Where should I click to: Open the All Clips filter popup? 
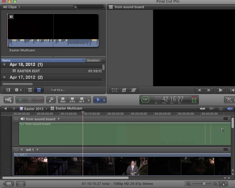pyautogui.click(x=11, y=7)
